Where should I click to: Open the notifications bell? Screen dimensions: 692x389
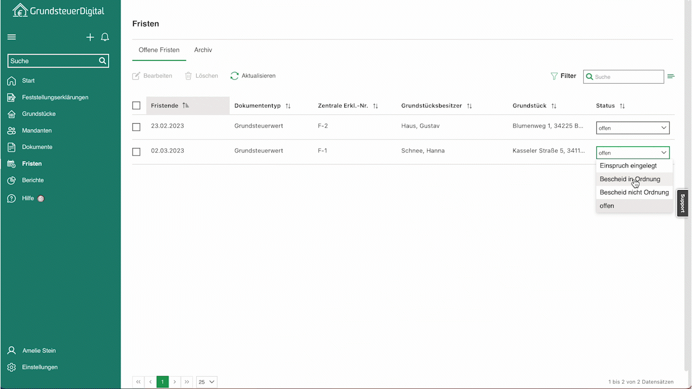(105, 37)
